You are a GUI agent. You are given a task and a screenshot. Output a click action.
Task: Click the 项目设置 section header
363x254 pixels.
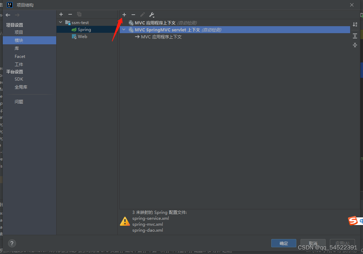click(x=15, y=25)
